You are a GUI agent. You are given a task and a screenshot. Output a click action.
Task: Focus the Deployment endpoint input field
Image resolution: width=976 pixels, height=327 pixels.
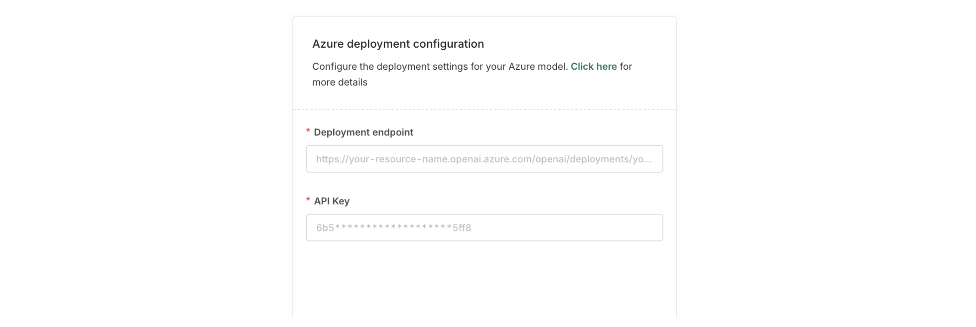tap(485, 159)
